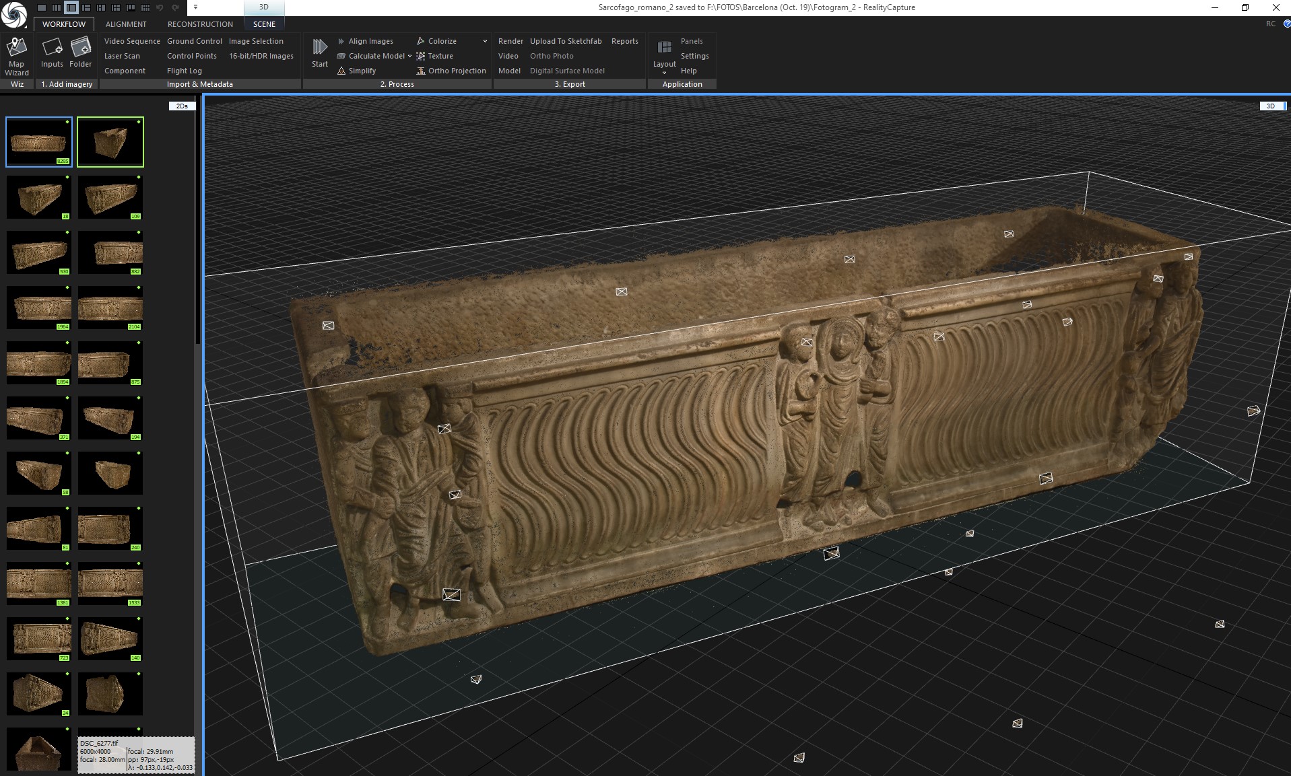The height and width of the screenshot is (776, 1291).
Task: Expand the Colorize row dropdown arrow
Action: pyautogui.click(x=485, y=41)
